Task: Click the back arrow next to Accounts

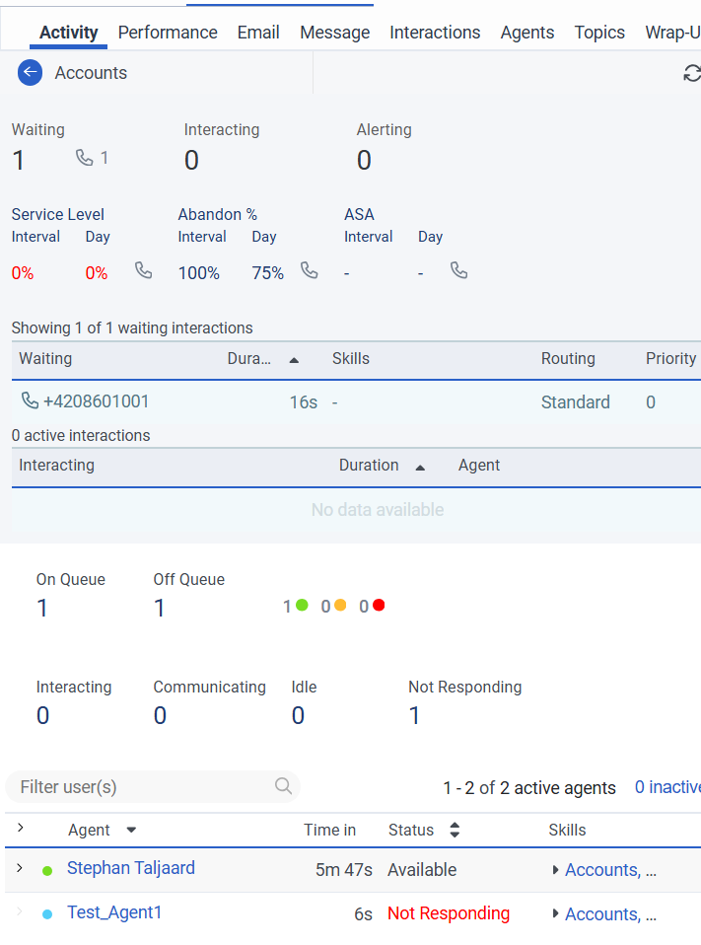Action: click(x=30, y=73)
